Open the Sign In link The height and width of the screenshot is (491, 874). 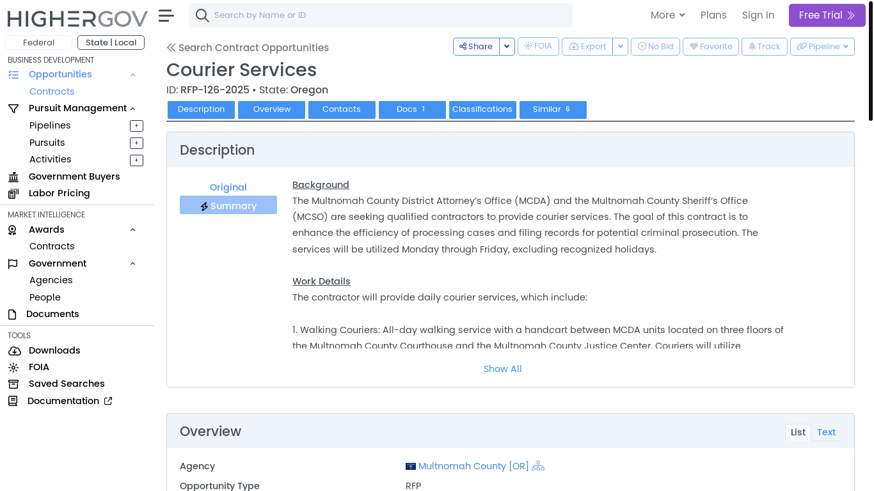pyautogui.click(x=758, y=15)
